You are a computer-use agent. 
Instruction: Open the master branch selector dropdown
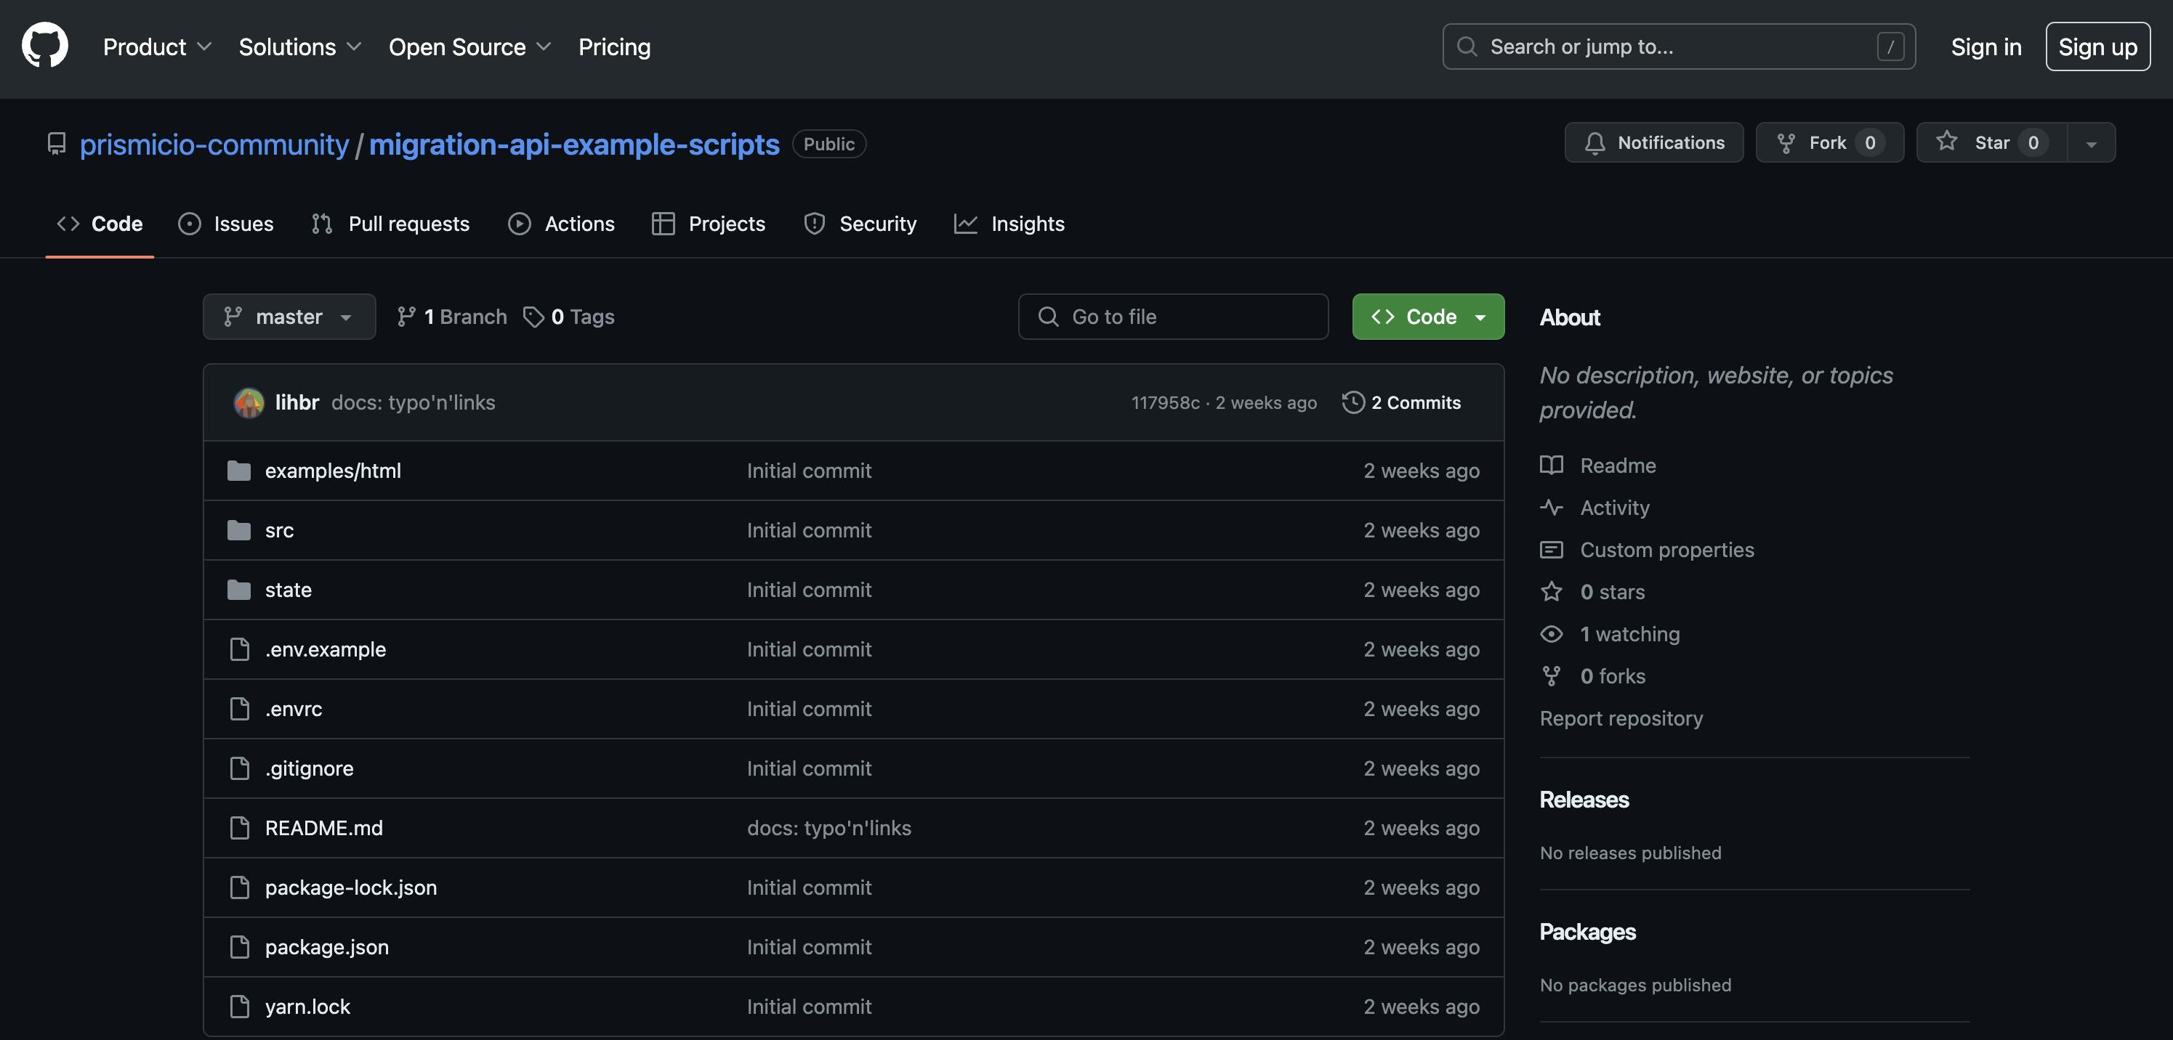(289, 317)
